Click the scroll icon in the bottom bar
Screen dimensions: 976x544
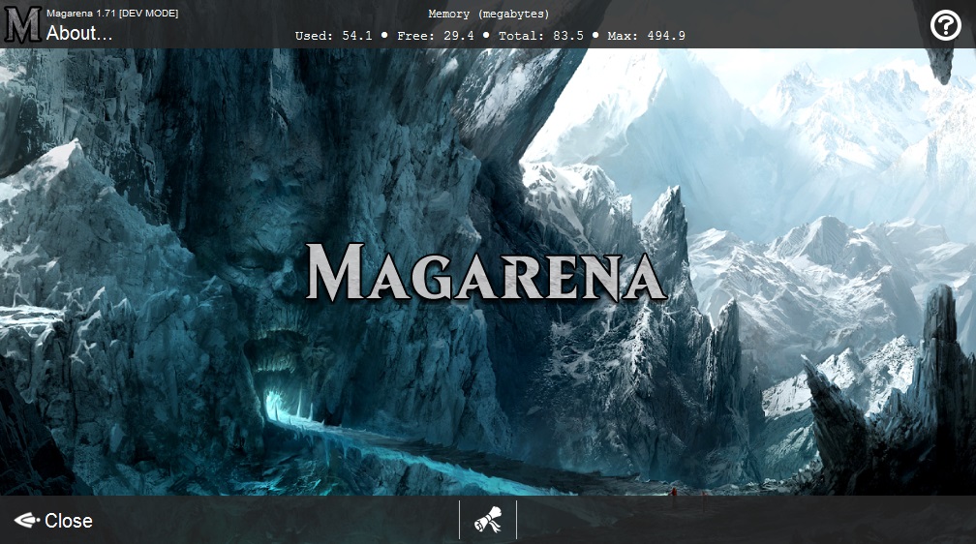pos(487,521)
